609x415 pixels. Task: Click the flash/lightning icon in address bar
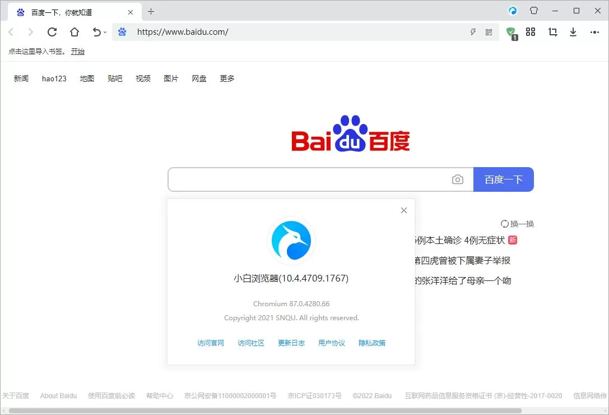pos(473,32)
